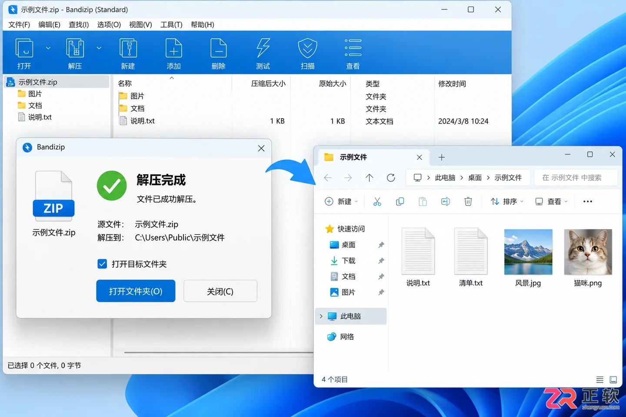Click 桌面 in the address breadcrumb
This screenshot has height=417, width=626.
point(475,178)
